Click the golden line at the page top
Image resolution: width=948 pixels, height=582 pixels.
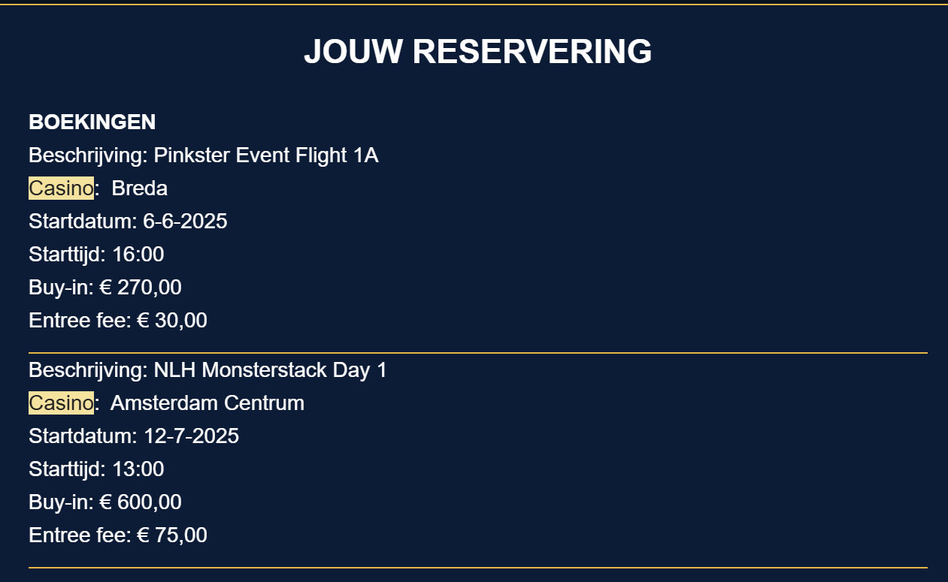474,5
